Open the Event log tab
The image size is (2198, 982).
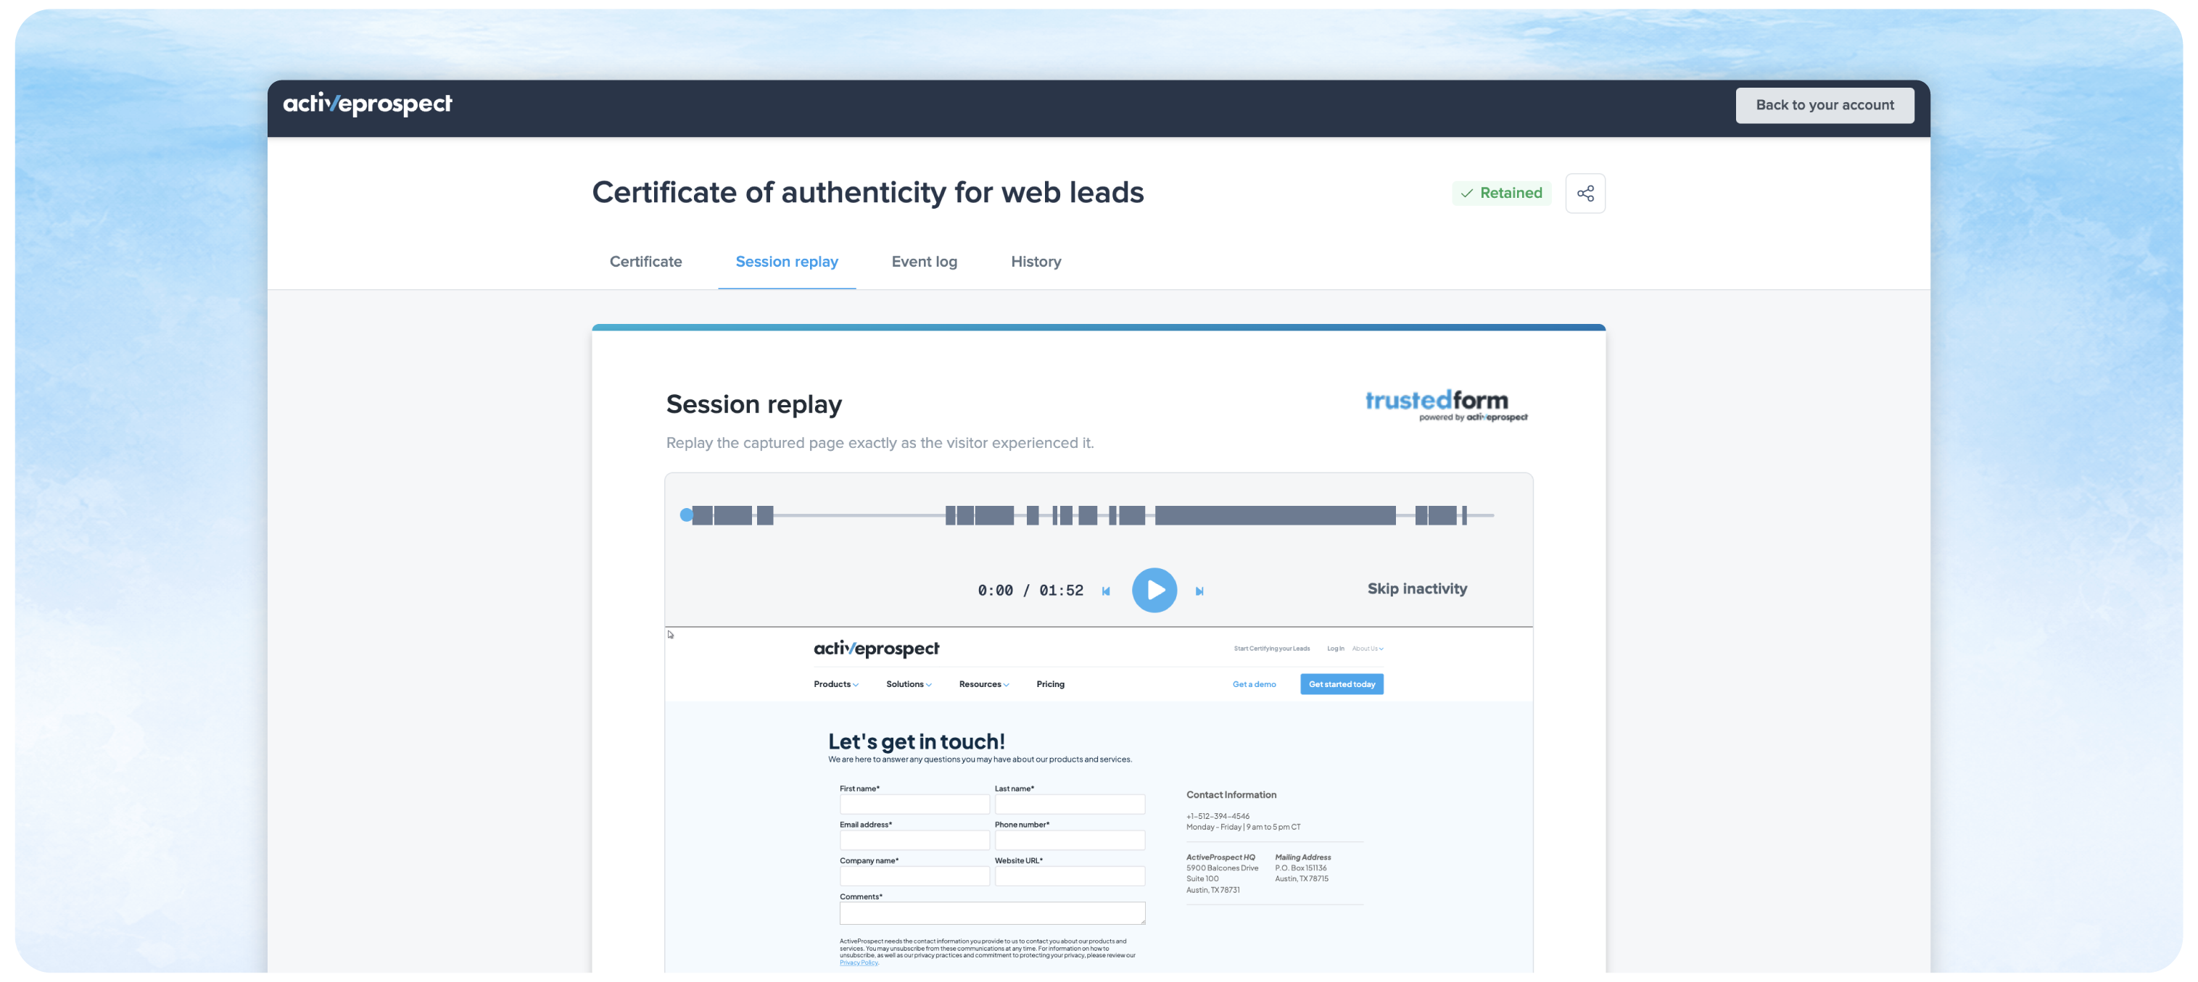pyautogui.click(x=924, y=262)
